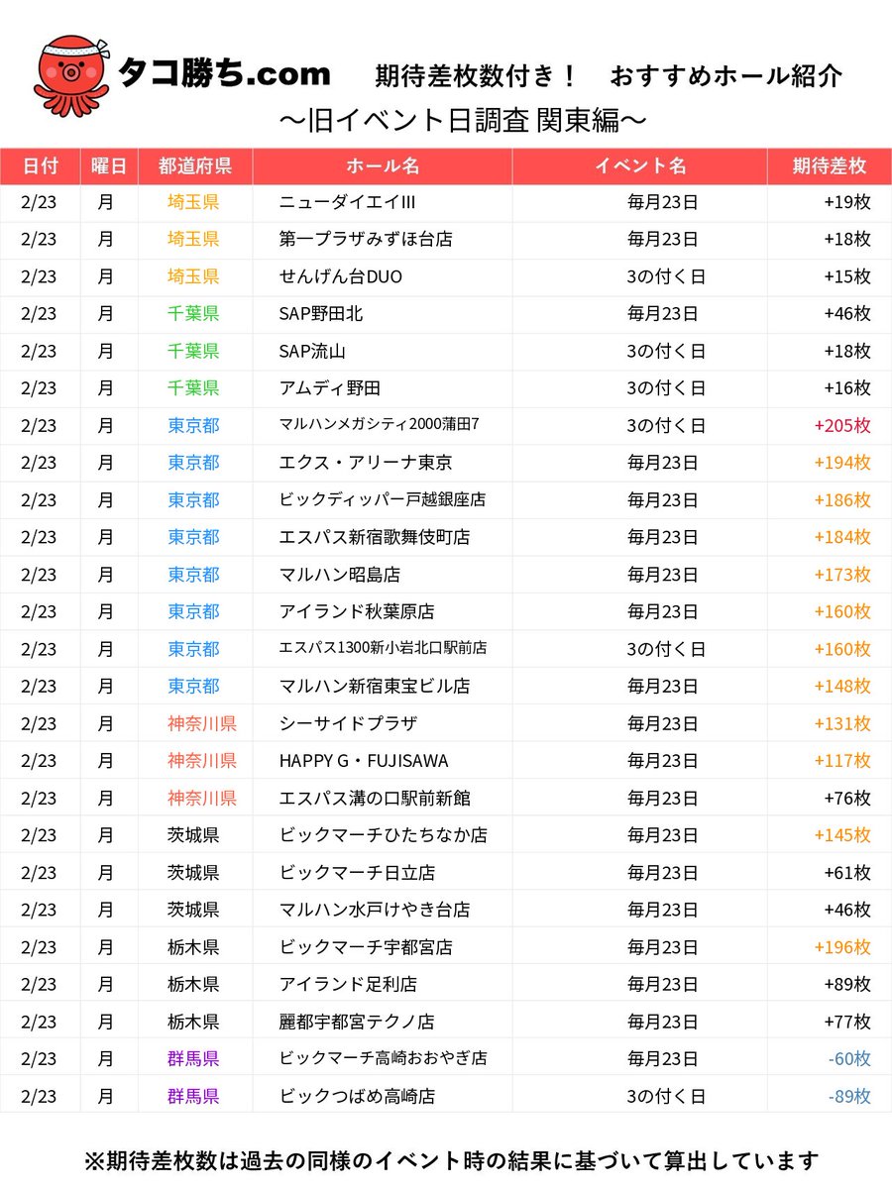
Task: Click the 期待差枚 column header
Action: pyautogui.click(x=830, y=165)
